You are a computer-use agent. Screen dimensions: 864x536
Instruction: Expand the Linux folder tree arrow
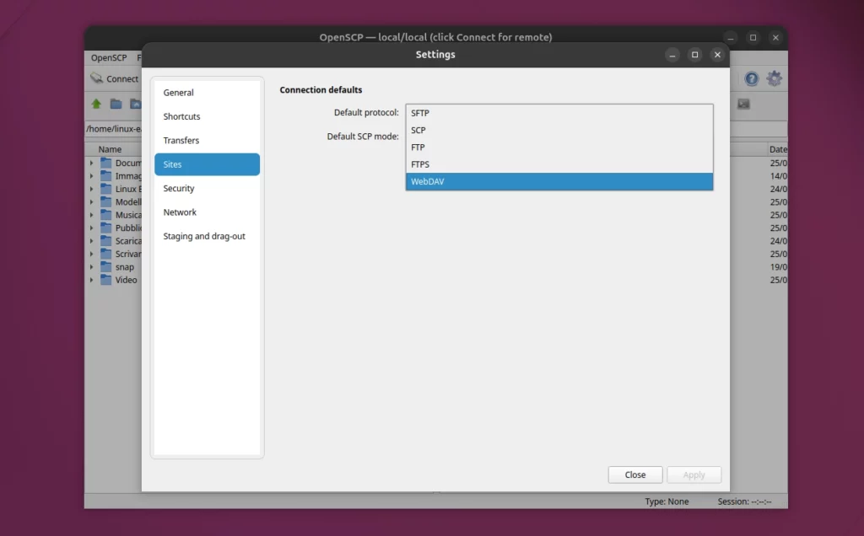pyautogui.click(x=91, y=189)
